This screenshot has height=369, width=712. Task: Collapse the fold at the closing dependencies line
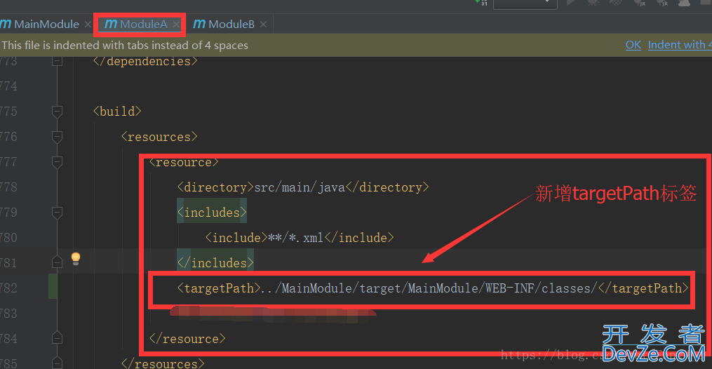tap(58, 61)
